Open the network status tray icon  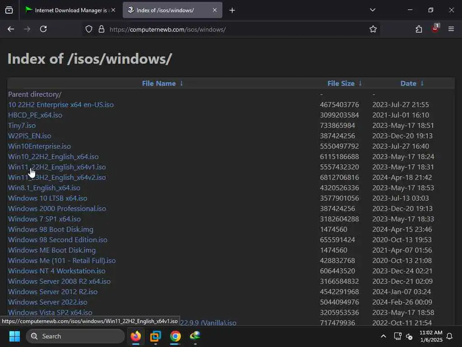pos(398,336)
